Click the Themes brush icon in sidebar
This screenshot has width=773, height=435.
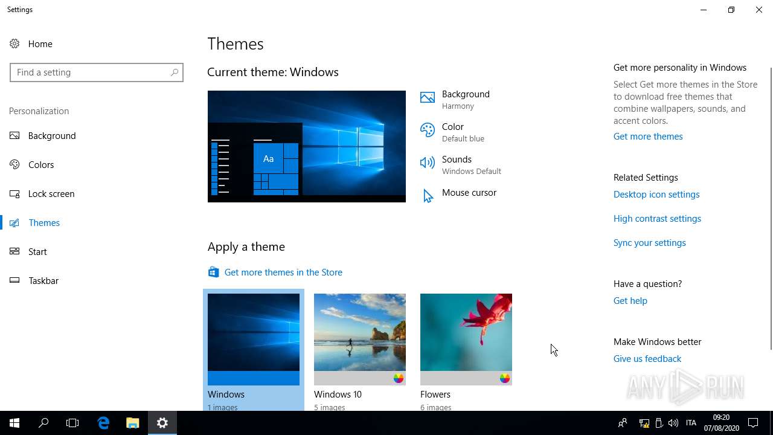pyautogui.click(x=14, y=222)
